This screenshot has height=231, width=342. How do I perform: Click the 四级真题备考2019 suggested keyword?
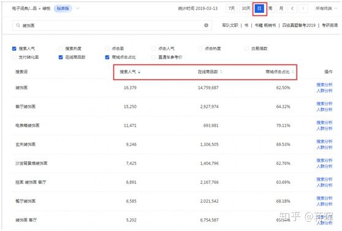tap(299, 25)
